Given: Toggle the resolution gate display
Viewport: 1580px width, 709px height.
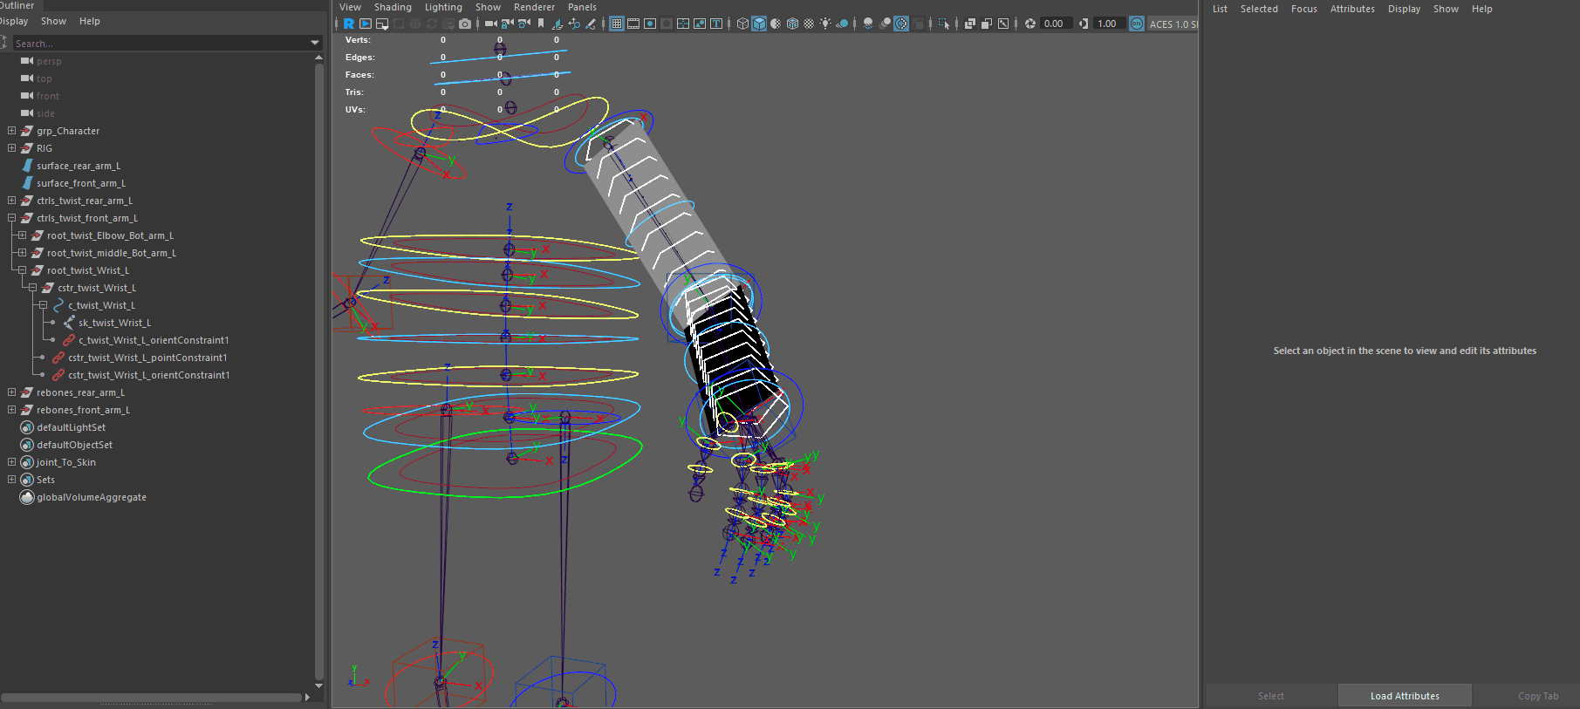Looking at the screenshot, I should click(x=650, y=24).
